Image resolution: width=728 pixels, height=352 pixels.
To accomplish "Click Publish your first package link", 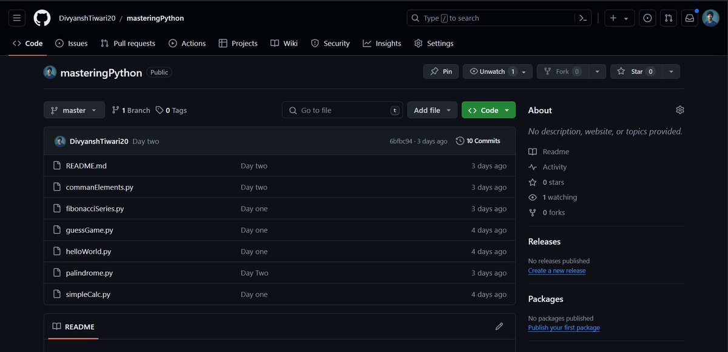I will tap(564, 328).
